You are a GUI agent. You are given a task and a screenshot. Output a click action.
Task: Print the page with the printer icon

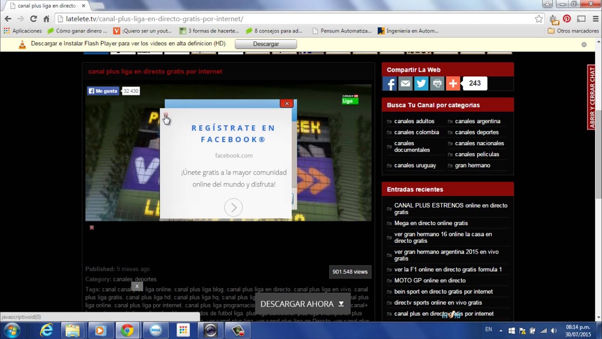(437, 83)
